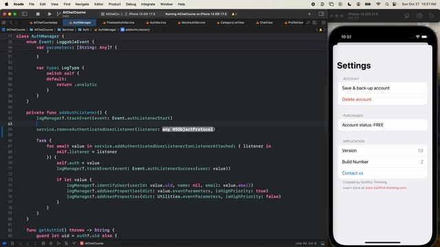Screen dimensions: 440x247
Task: Open the File menu
Action: [x=32, y=4]
